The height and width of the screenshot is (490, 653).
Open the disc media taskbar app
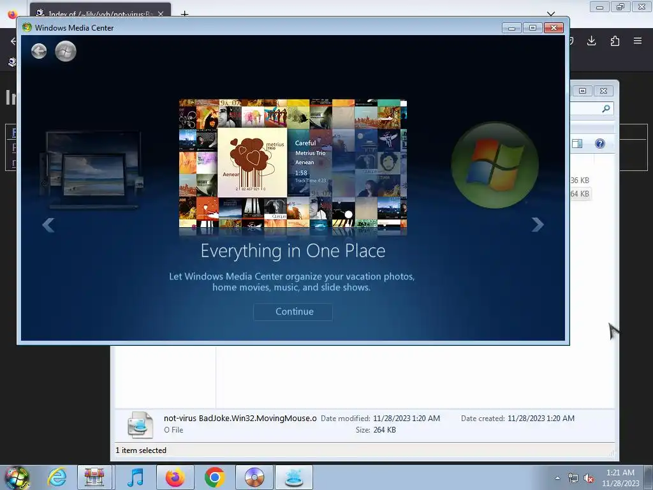click(x=254, y=477)
